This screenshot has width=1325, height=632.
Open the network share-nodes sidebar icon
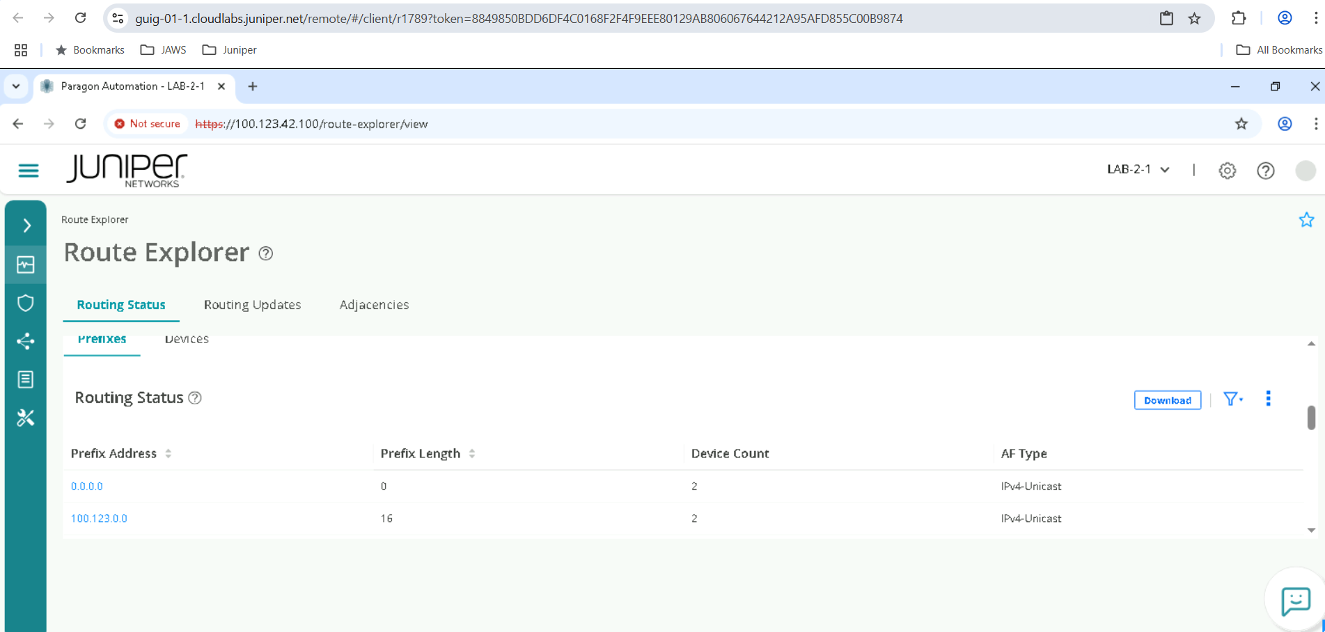[x=26, y=341]
